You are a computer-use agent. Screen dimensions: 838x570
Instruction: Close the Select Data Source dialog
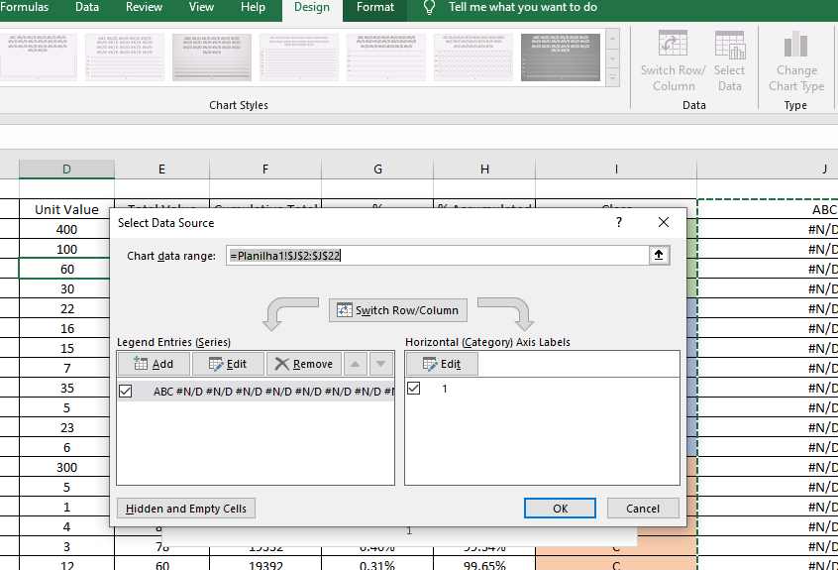tap(664, 222)
